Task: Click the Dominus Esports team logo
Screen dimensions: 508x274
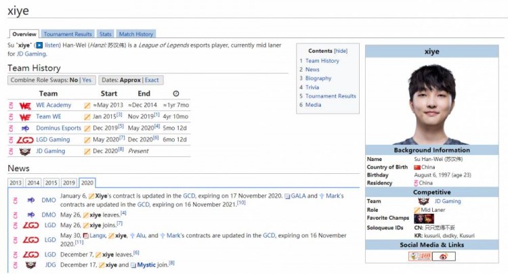Action: (x=25, y=128)
